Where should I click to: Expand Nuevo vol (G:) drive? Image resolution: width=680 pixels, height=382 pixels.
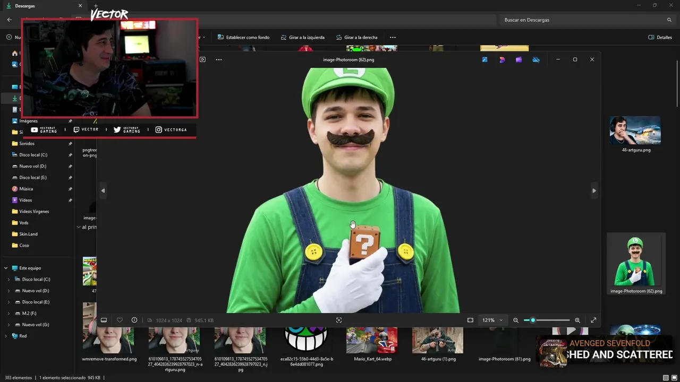click(8, 325)
